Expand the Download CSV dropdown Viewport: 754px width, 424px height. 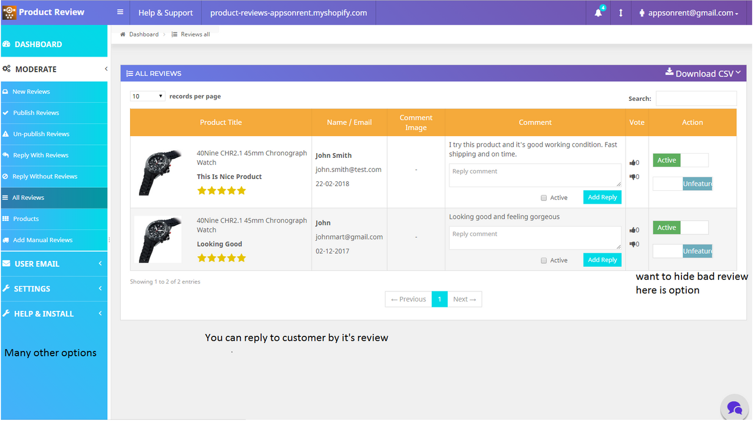738,72
